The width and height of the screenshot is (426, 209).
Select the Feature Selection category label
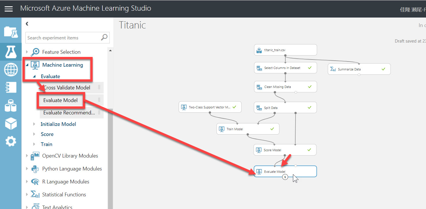coord(61,52)
